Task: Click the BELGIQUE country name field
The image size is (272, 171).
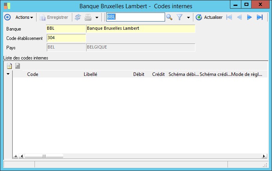Action: [x=141, y=47]
